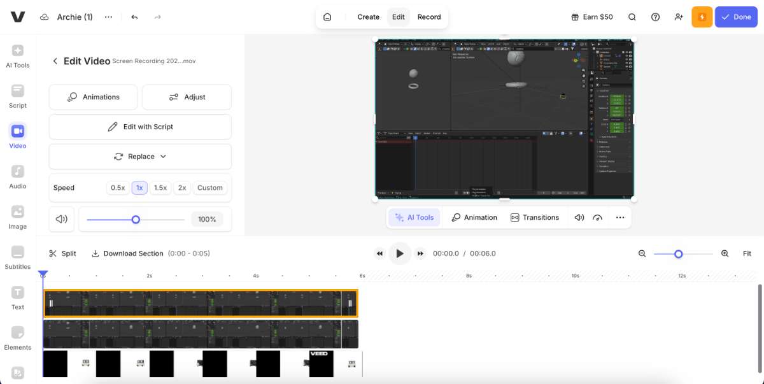Open the Subtitles sidebar panel
Screen dimensions: 764x384
coord(18,257)
